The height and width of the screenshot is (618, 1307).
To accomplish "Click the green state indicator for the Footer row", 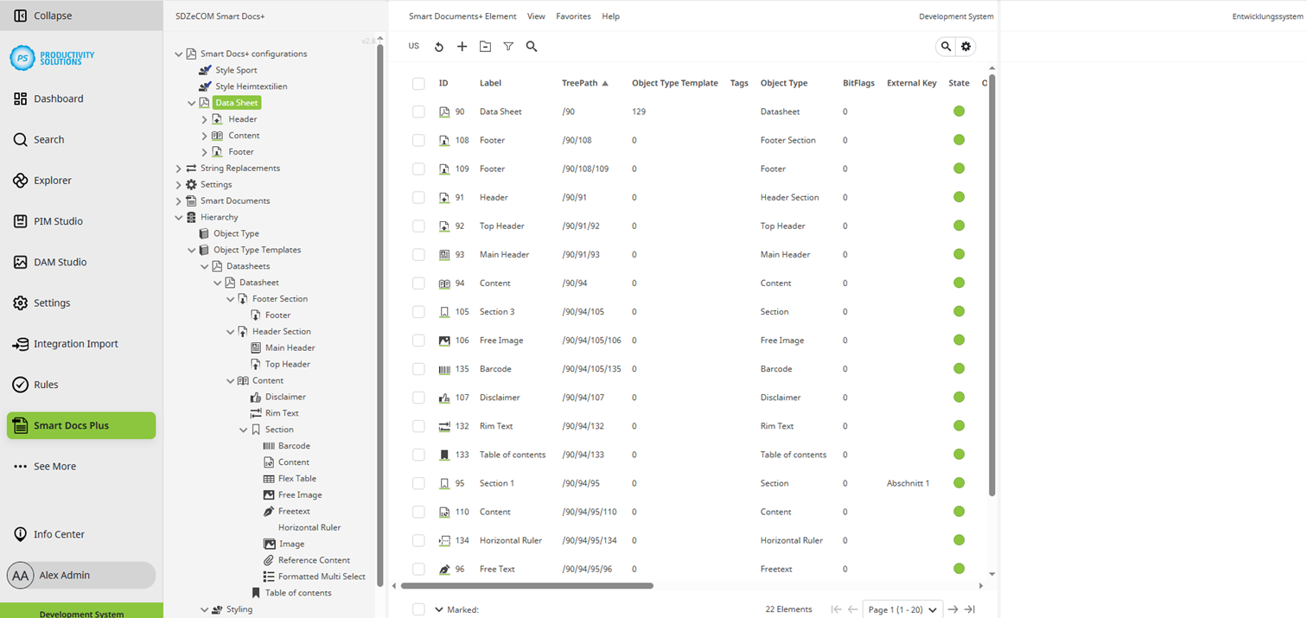I will point(959,139).
